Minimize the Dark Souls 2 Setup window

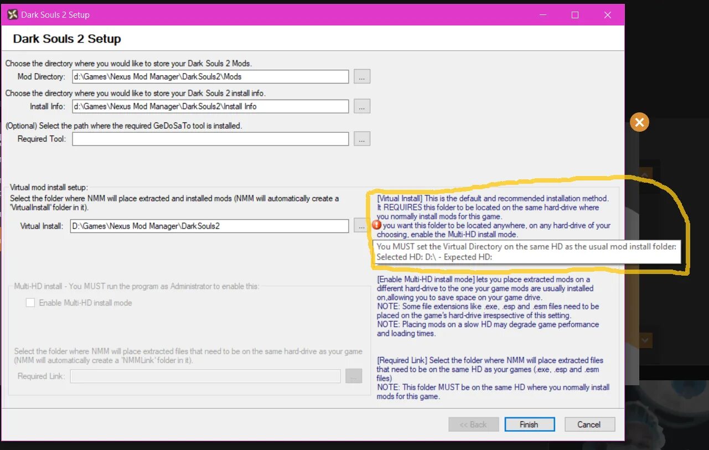[543, 15]
